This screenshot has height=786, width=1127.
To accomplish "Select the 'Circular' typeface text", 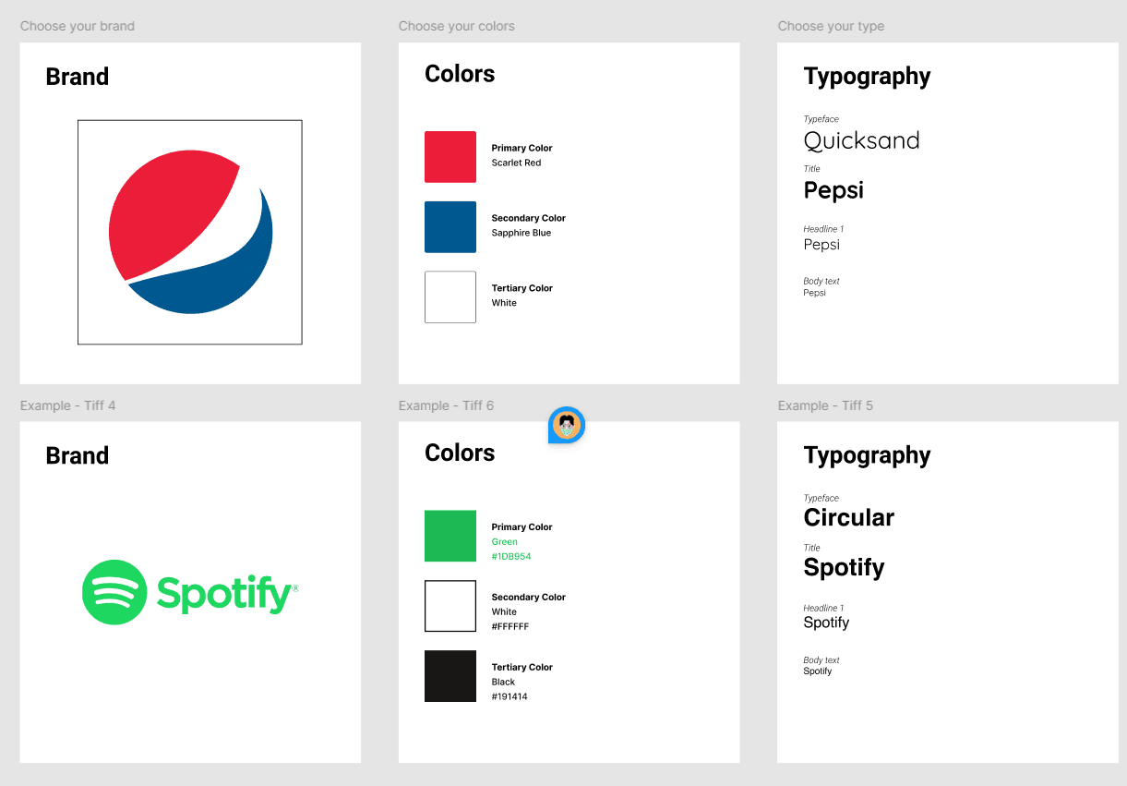I will pos(849,517).
